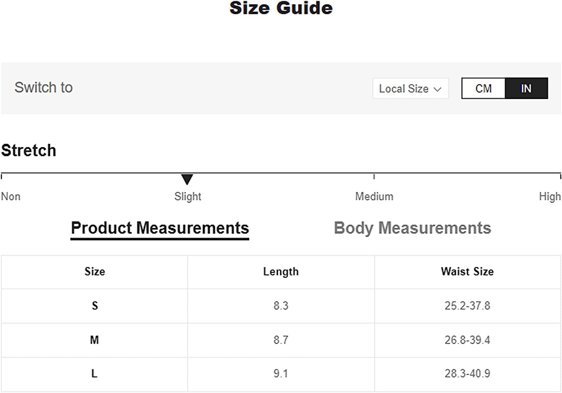Viewport: 562px width, 393px height.
Task: Switch measurement units to IN
Action: pyautogui.click(x=526, y=88)
